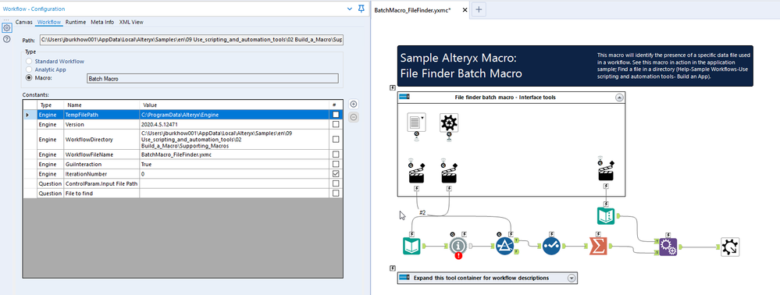Switch to the Workflow tab
Viewport: 780px width, 295px height.
click(x=49, y=22)
